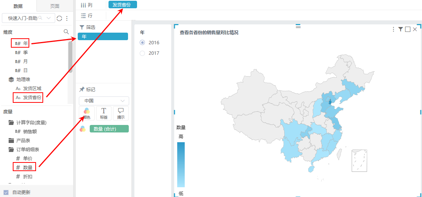Select the 发货省份 field in dimension list

coord(28,98)
